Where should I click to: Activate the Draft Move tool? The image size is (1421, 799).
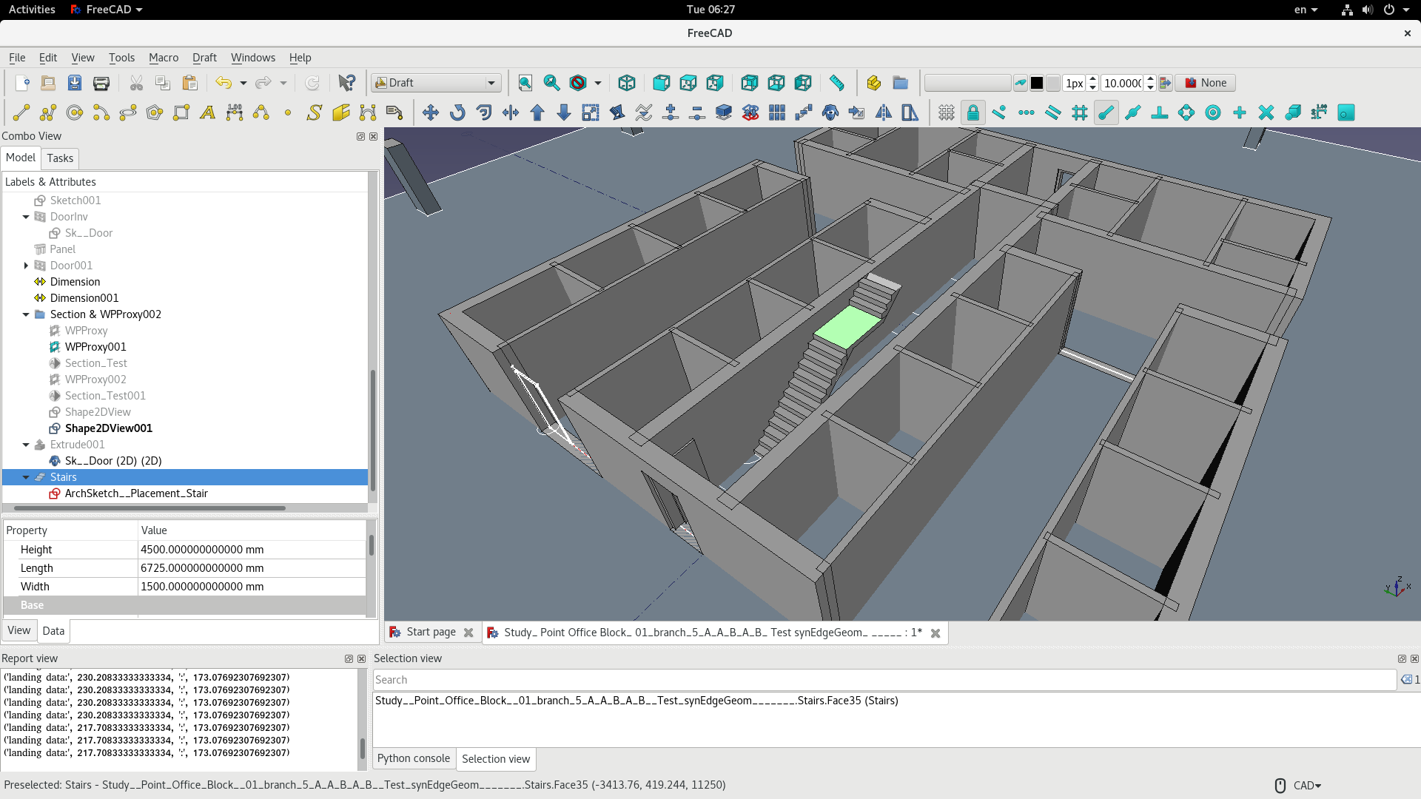430,112
